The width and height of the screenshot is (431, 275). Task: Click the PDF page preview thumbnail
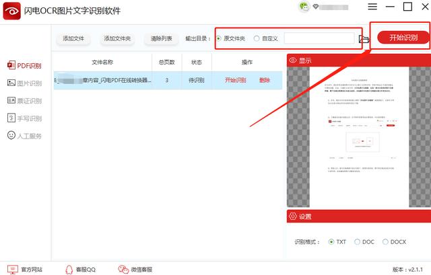359,137
